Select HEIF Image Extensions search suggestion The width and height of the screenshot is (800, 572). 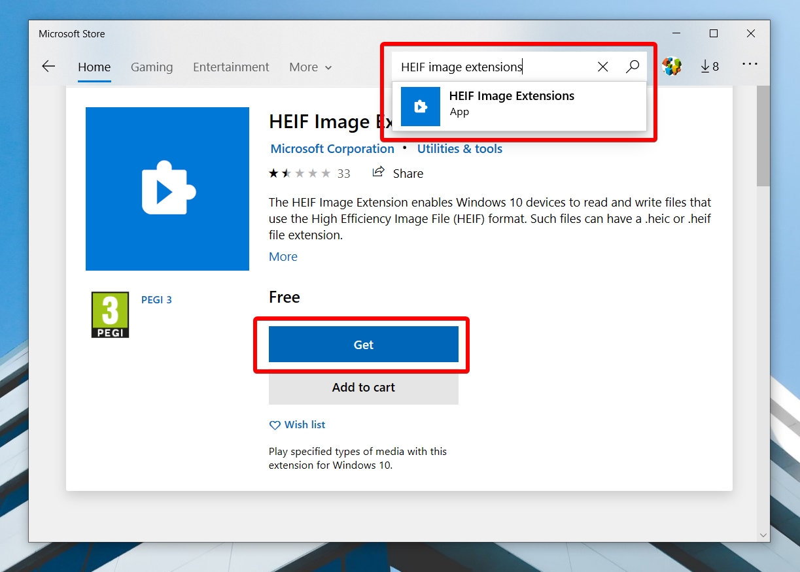pyautogui.click(x=519, y=106)
